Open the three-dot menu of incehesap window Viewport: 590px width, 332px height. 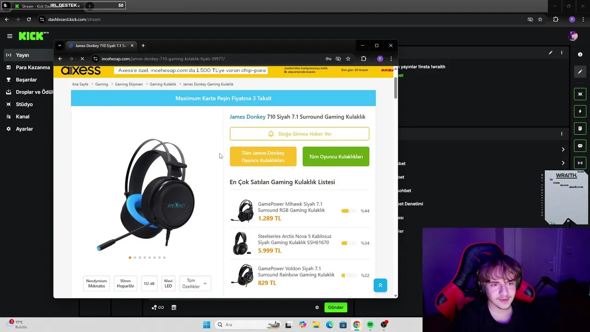391,59
